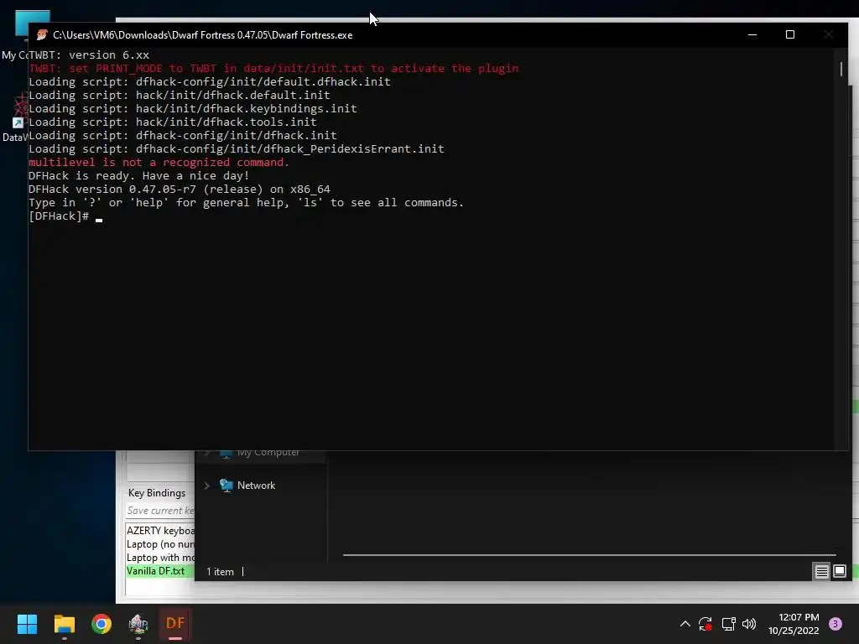Click Dwarf Fortress console title bar icon
This screenshot has height=644, width=859.
(42, 35)
